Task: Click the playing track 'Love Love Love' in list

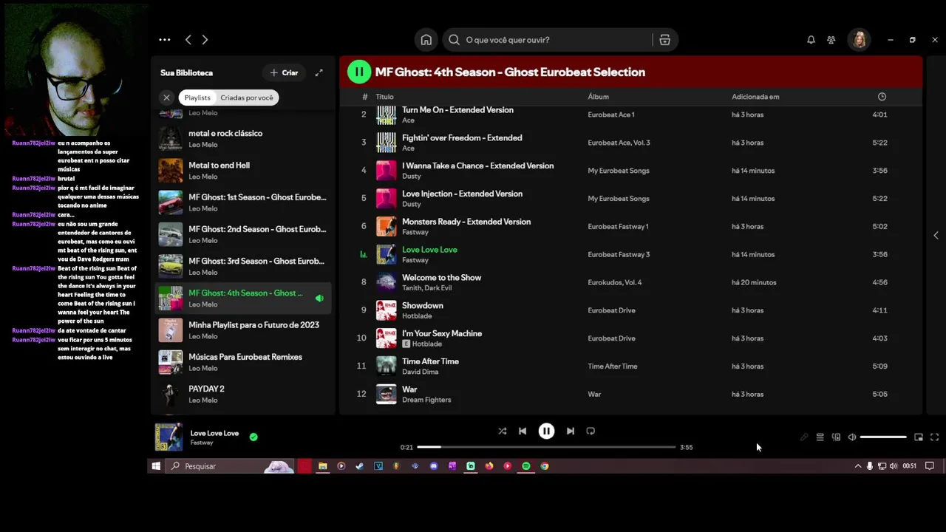Action: [429, 250]
